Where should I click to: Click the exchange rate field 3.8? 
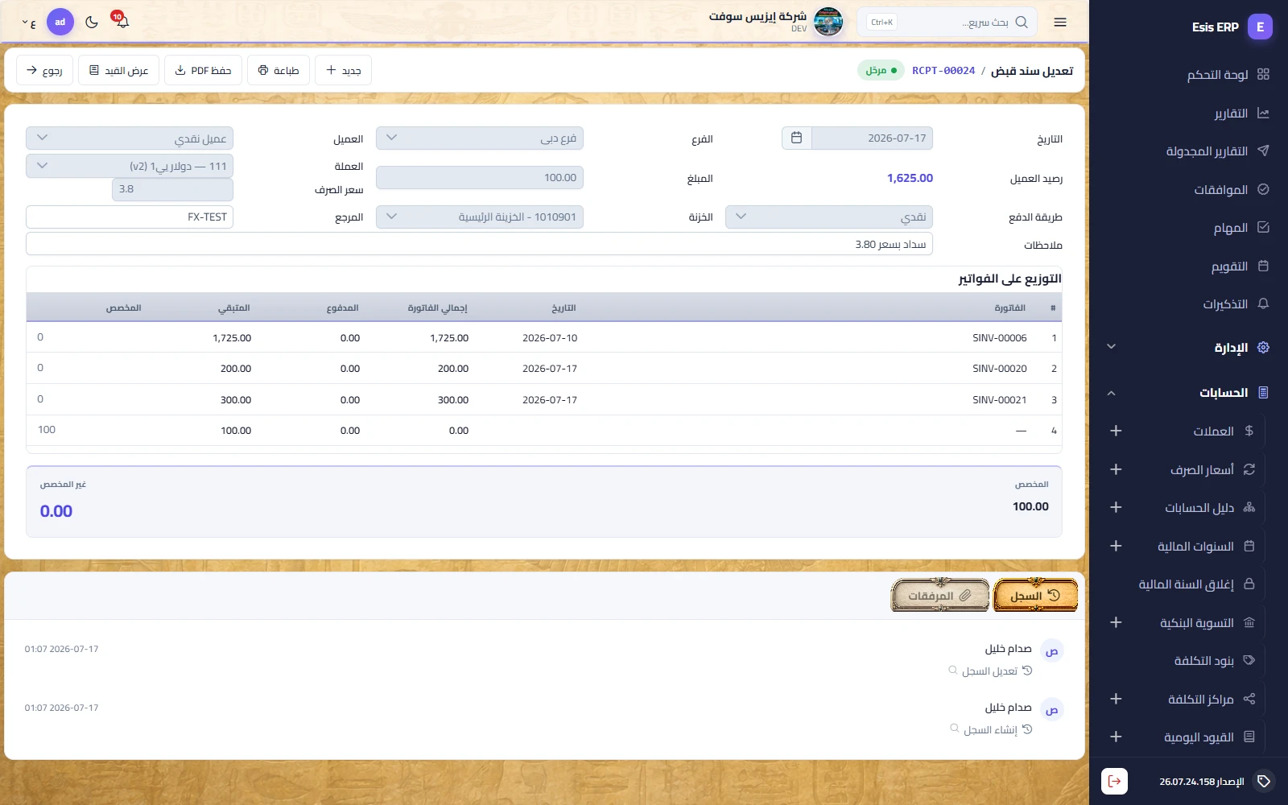click(x=172, y=189)
